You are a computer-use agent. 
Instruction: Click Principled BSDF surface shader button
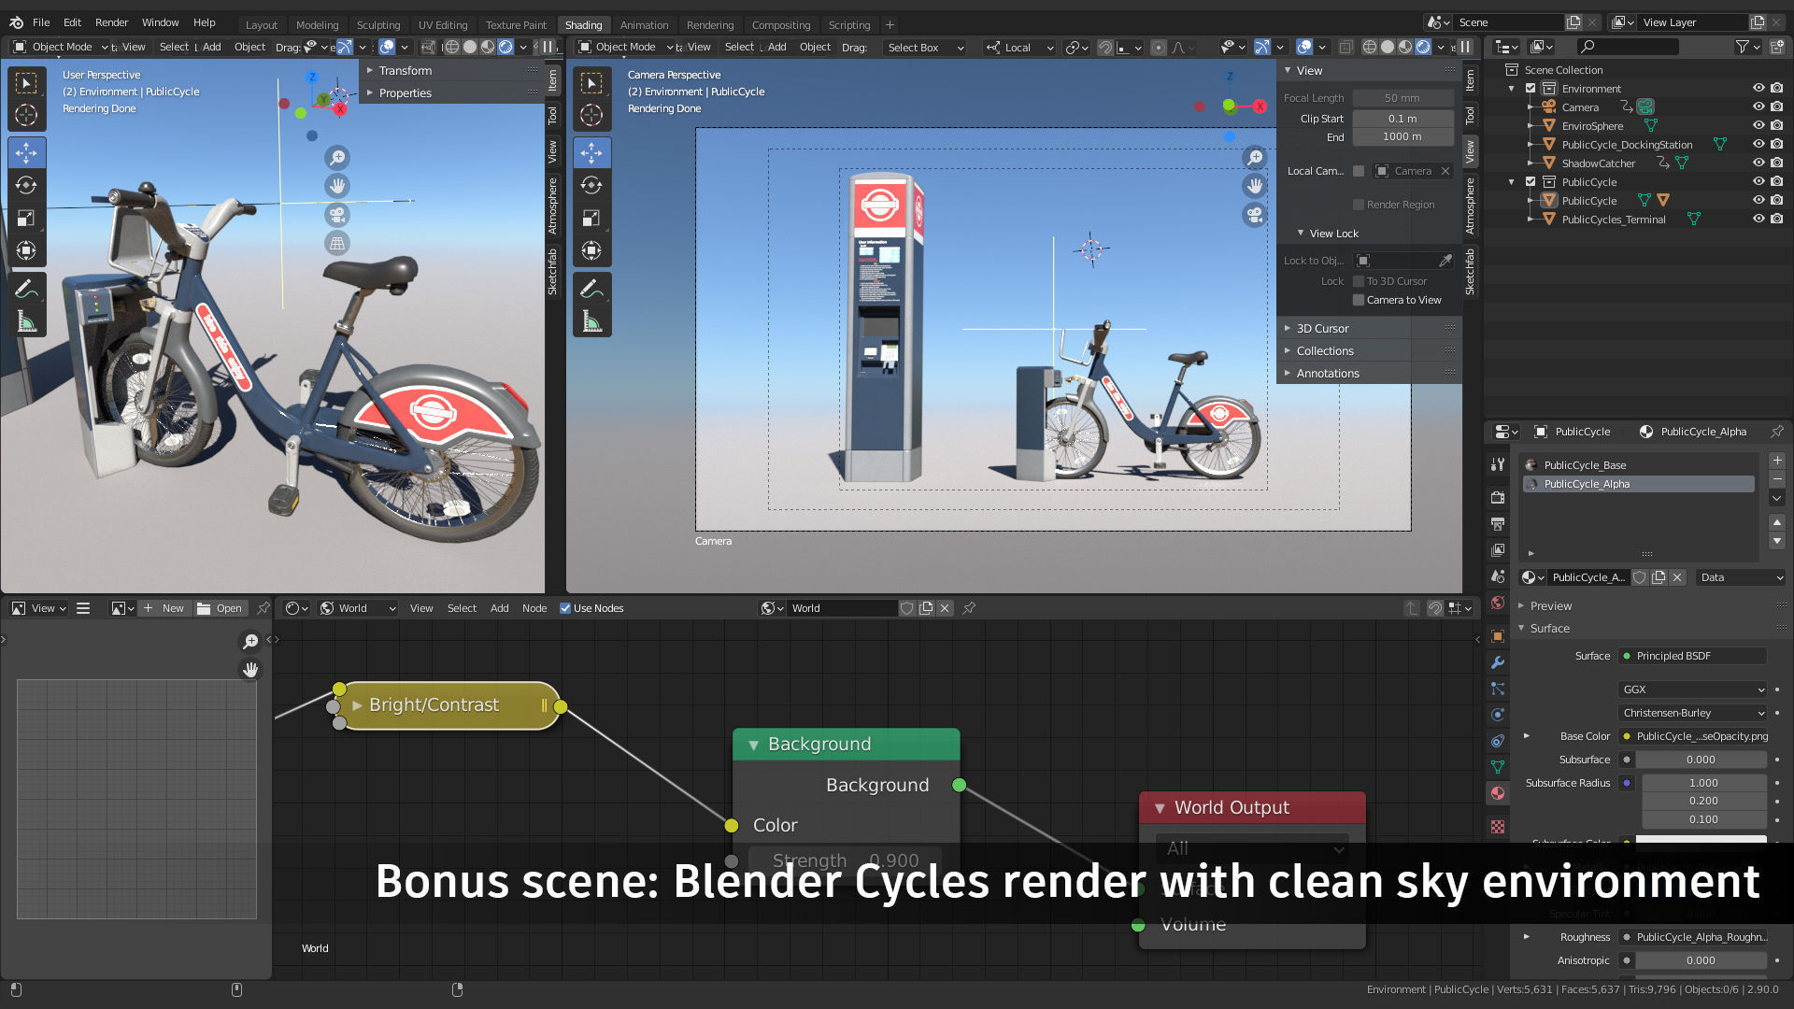(1692, 656)
